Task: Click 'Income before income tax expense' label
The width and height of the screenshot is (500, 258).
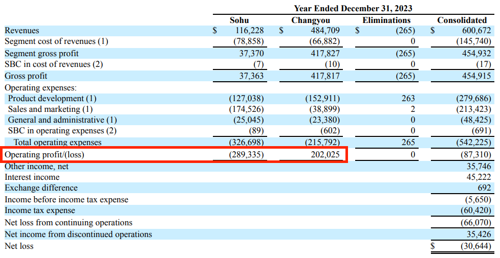Action: 67,200
